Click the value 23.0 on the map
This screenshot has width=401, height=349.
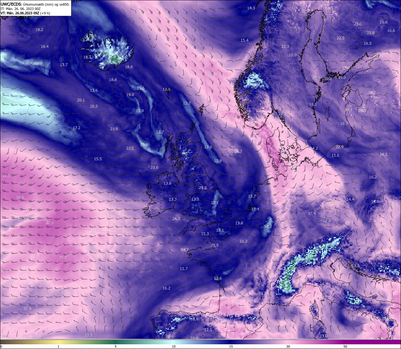tap(358, 24)
